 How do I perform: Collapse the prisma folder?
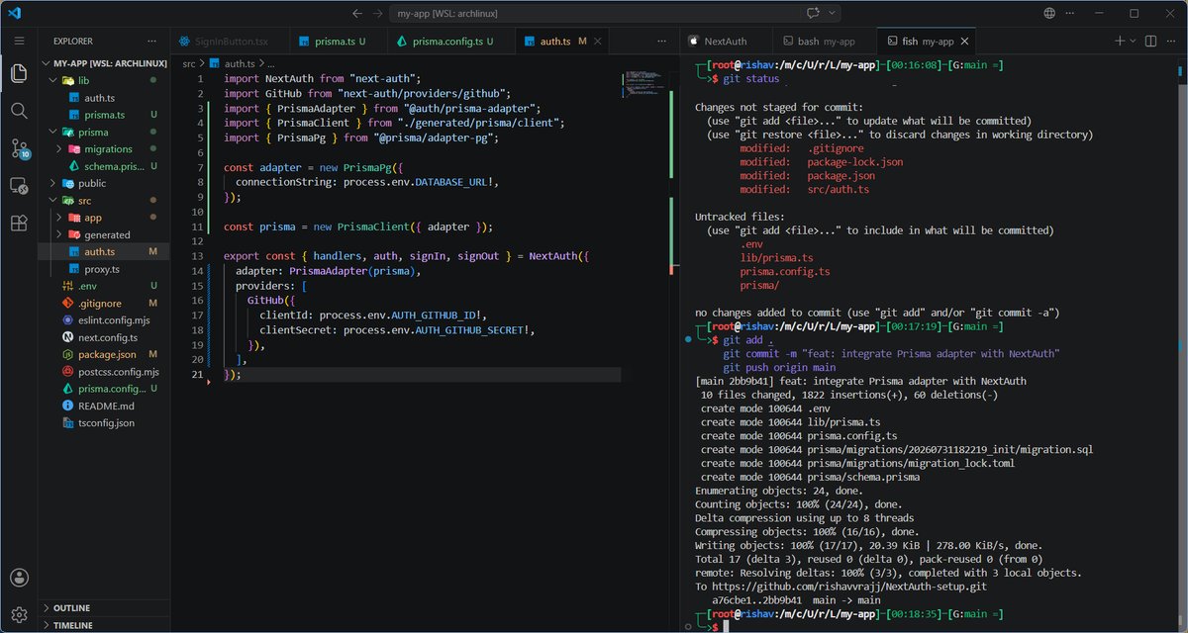(104, 132)
